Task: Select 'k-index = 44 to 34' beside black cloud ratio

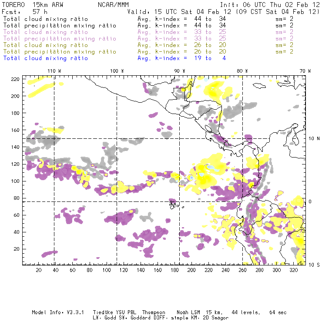Action: coord(191,19)
